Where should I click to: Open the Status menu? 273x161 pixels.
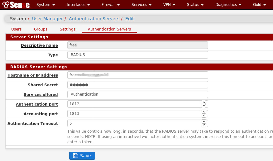(x=195, y=5)
